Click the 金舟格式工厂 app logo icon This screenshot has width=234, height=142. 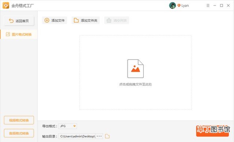[x=6, y=5]
